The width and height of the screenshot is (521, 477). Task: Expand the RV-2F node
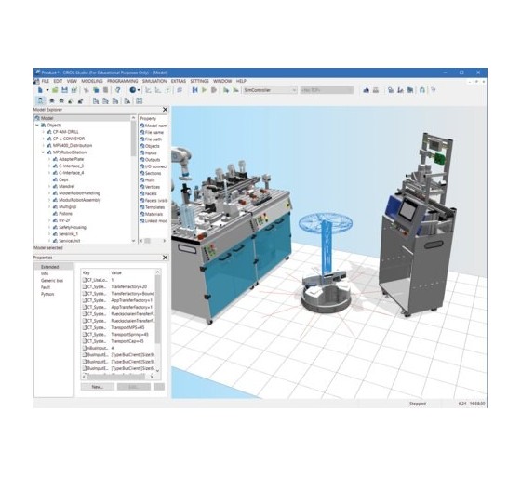click(49, 220)
